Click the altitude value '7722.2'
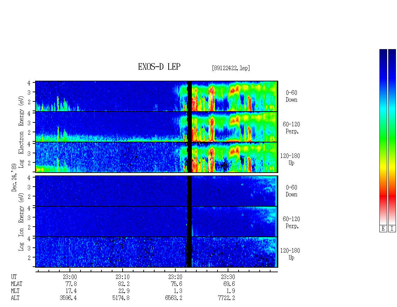The height and width of the screenshot is (307, 397). pos(226,298)
